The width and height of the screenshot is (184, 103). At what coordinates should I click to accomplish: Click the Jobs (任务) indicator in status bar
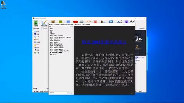[x=141, y=91]
